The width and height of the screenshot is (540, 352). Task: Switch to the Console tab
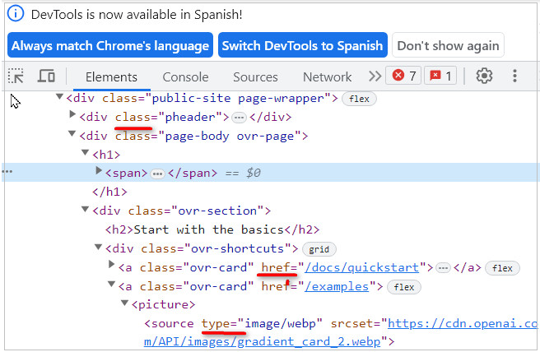185,76
